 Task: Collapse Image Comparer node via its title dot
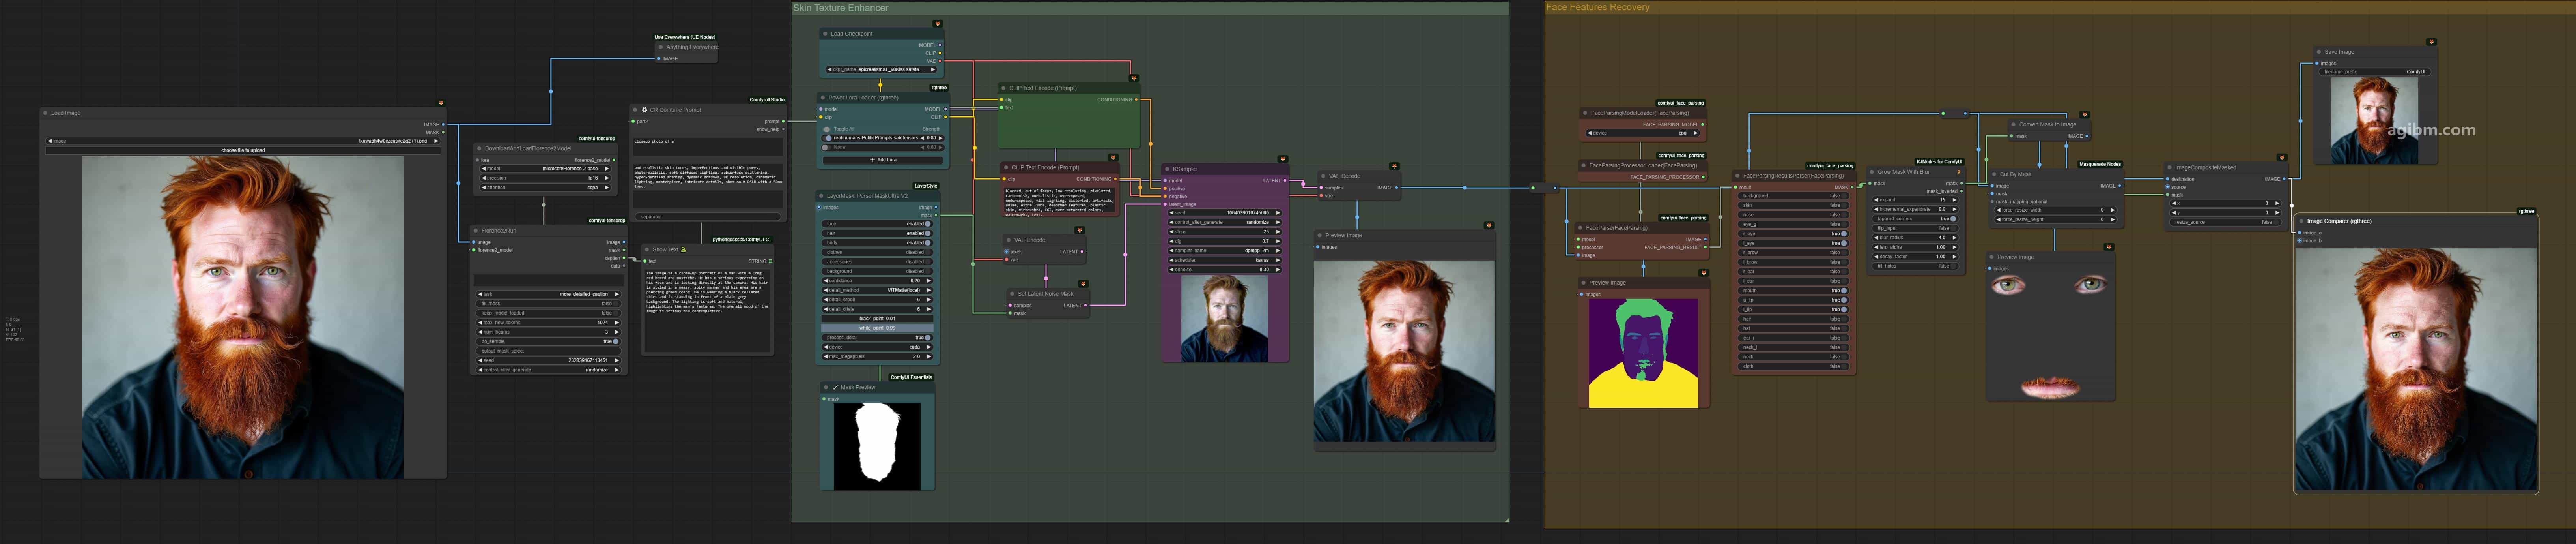[x=2301, y=221]
